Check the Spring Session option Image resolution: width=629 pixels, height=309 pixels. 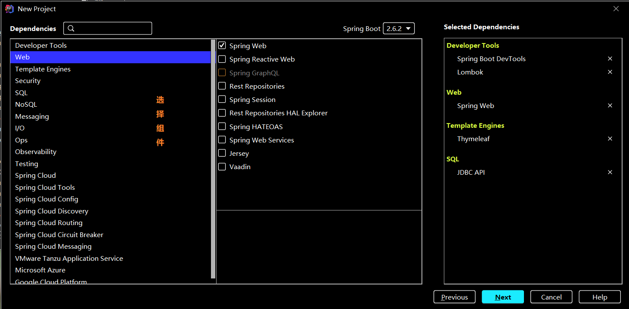[x=222, y=99]
